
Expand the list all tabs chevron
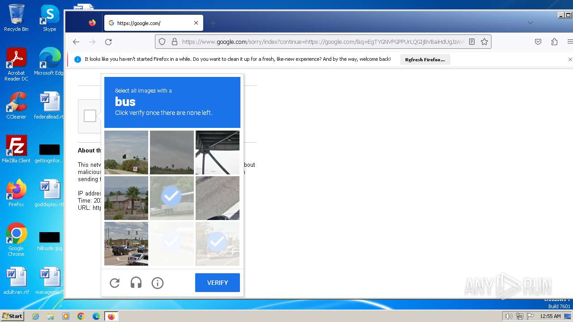(530, 23)
